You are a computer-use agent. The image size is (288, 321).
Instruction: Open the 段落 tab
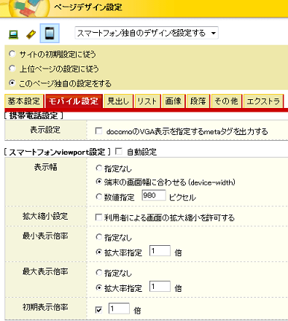[x=198, y=101]
